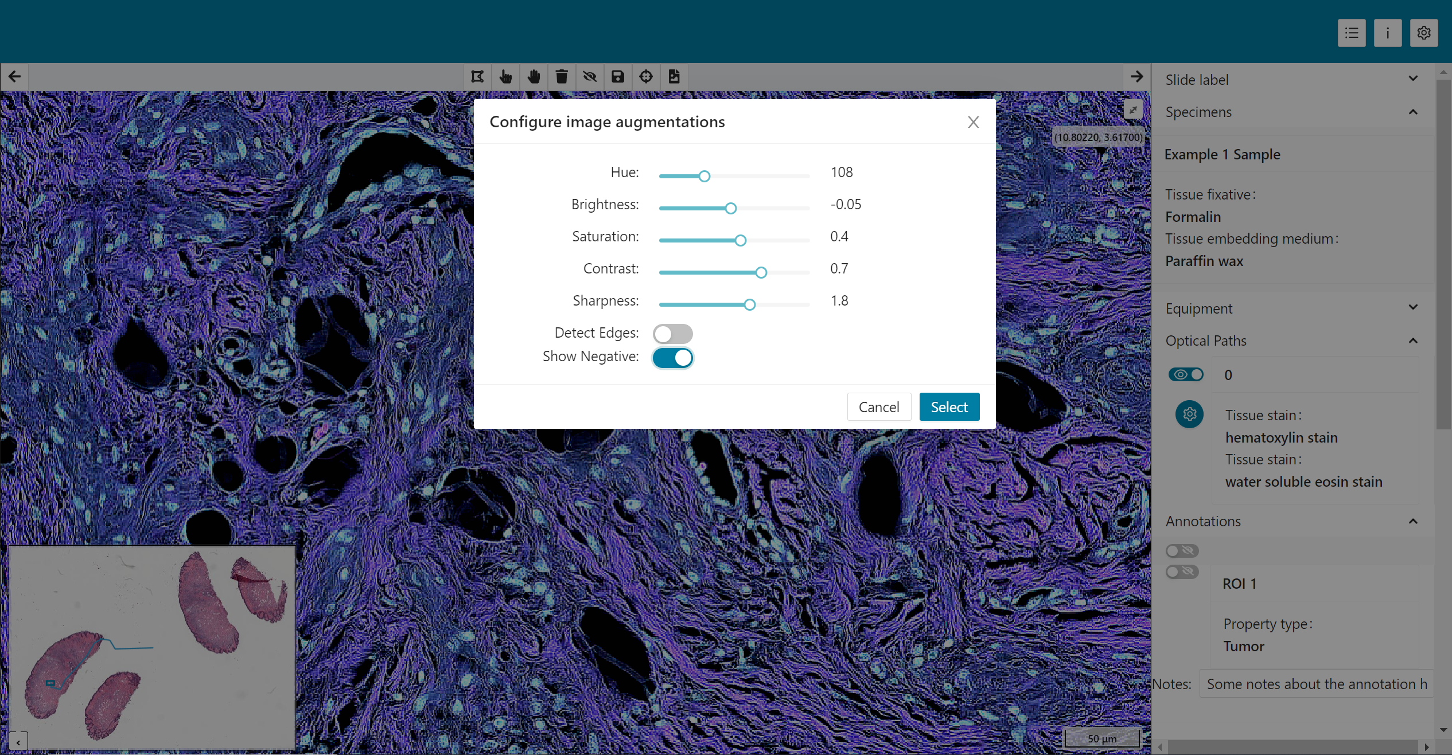Click the Select button
This screenshot has height=755, width=1452.
tap(949, 407)
